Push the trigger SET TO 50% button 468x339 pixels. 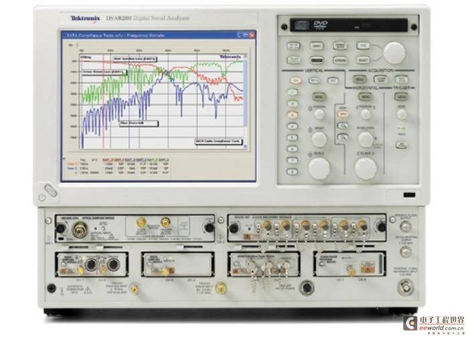[x=401, y=145]
